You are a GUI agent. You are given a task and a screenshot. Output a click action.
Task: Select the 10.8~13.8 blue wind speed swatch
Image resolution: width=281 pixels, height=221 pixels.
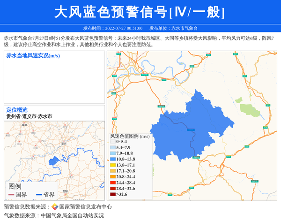tap(112, 159)
